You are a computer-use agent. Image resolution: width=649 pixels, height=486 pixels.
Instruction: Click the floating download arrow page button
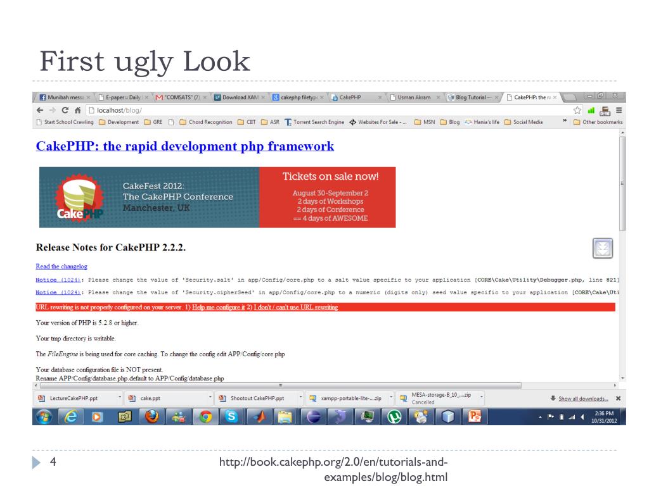(603, 248)
